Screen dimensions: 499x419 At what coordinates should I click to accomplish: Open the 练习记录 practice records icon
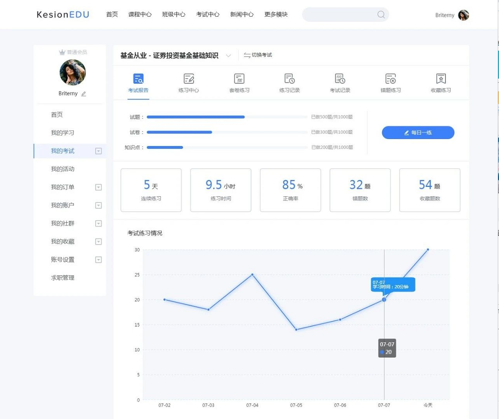289,79
